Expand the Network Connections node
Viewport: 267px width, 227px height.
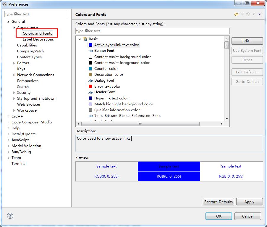14,75
